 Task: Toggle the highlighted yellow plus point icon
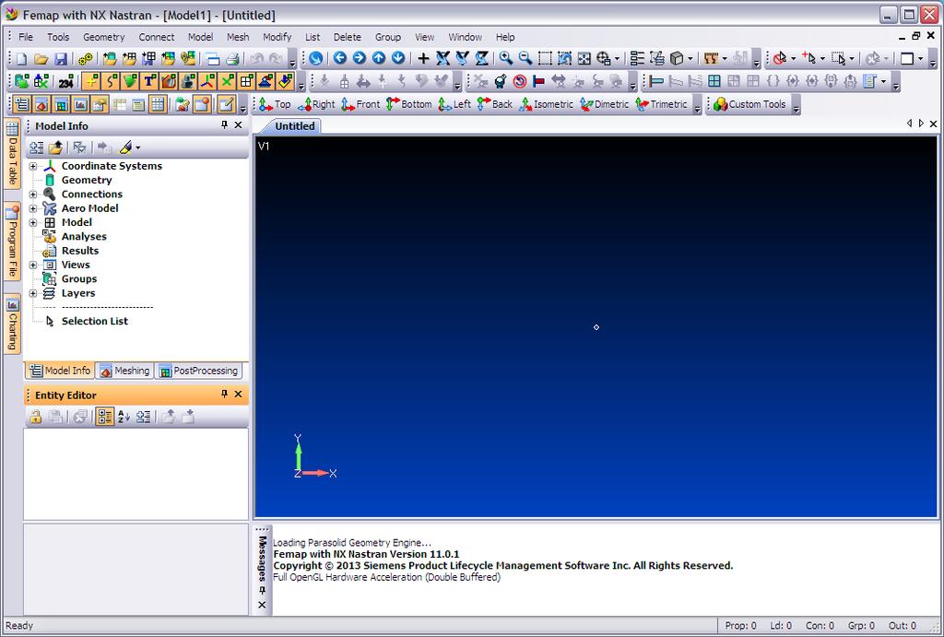coord(91,81)
